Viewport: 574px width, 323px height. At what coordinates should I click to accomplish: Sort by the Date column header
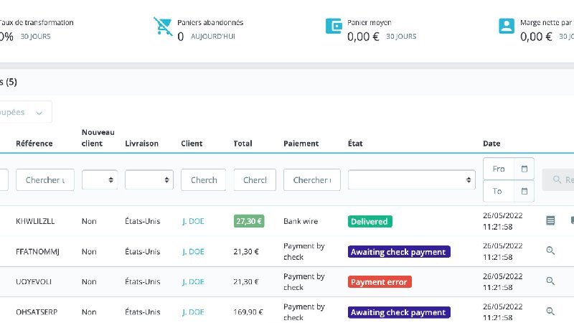pos(491,143)
